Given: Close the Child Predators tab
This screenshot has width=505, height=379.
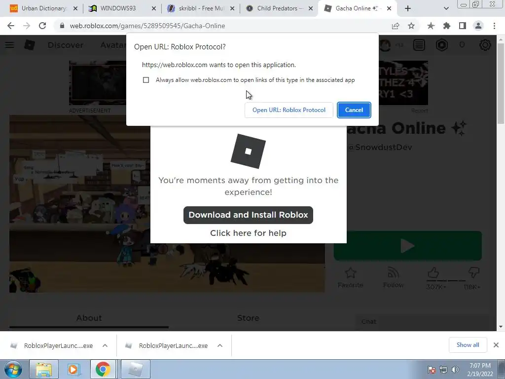Looking at the screenshot, I should [x=311, y=8].
